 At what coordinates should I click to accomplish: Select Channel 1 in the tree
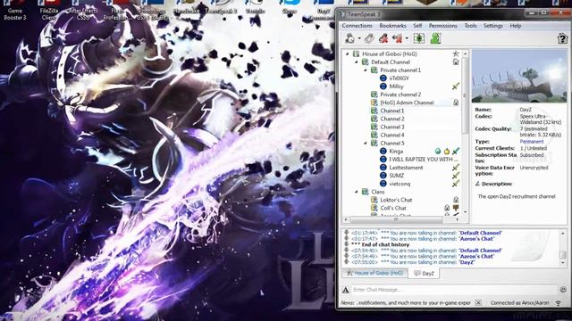pyautogui.click(x=391, y=111)
